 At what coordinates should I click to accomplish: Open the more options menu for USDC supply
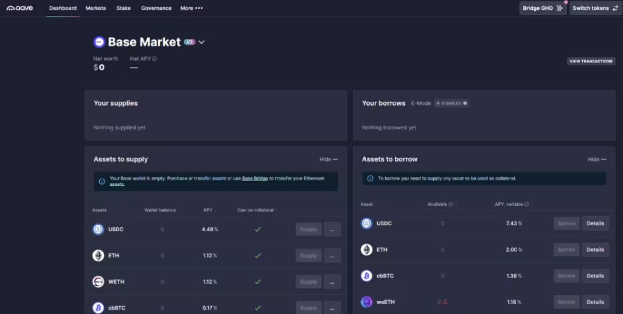[x=332, y=230]
